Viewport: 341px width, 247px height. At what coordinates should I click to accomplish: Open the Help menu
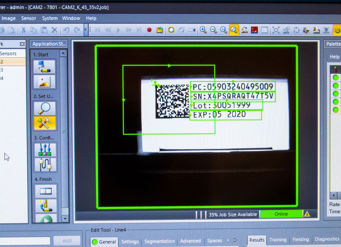click(x=91, y=18)
